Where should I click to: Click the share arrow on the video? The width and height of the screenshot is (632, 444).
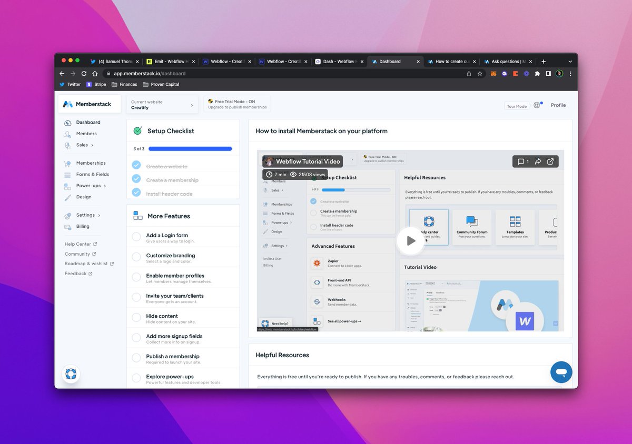[538, 162]
